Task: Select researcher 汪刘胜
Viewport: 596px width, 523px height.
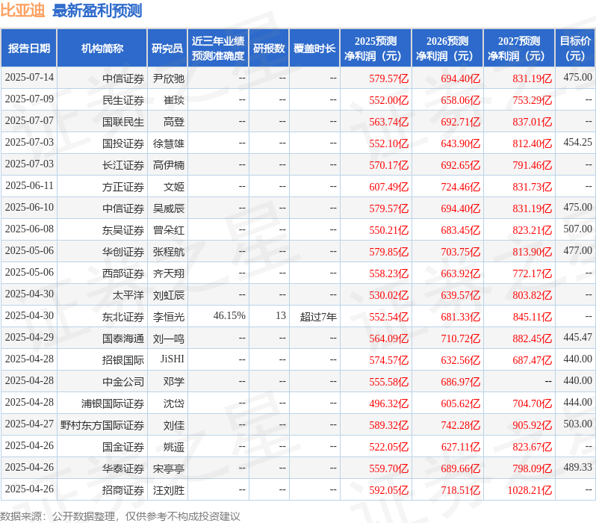Action: tap(169, 491)
